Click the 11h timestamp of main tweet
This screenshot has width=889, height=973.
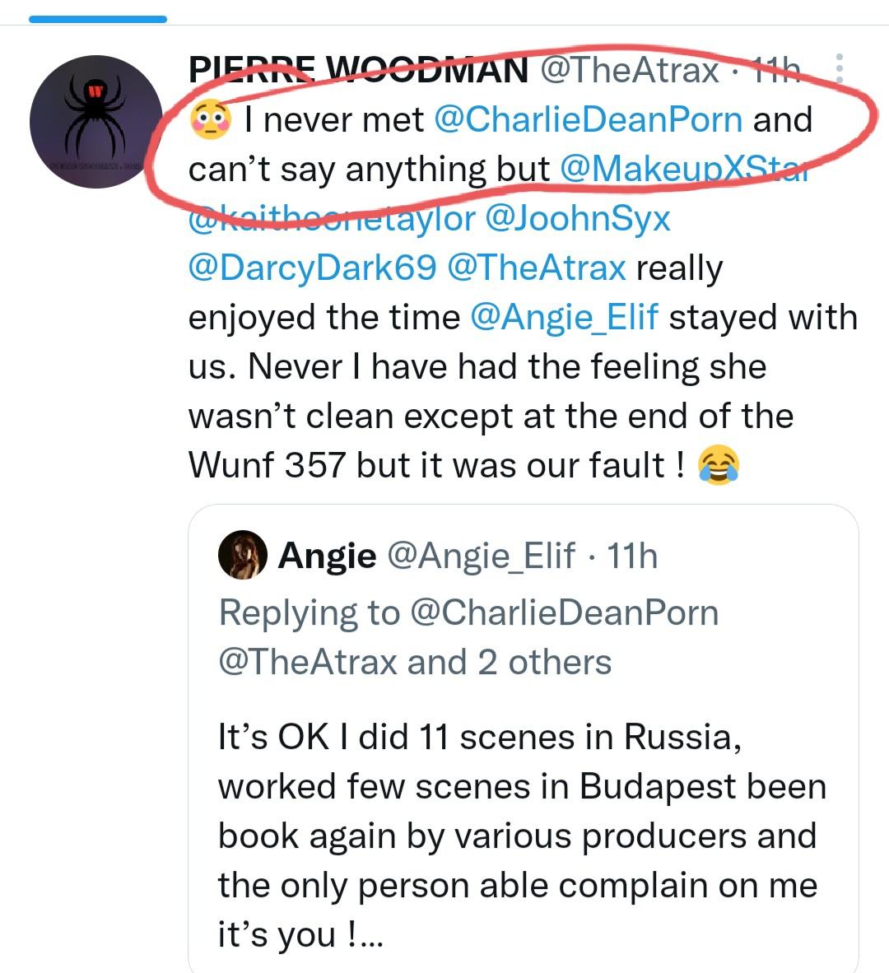pos(776,71)
